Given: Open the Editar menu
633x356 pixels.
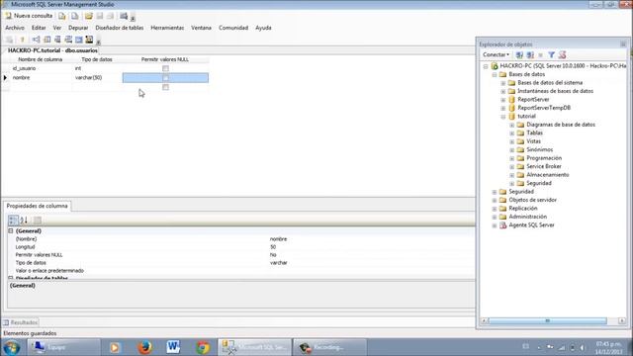Looking at the screenshot, I should pos(39,28).
